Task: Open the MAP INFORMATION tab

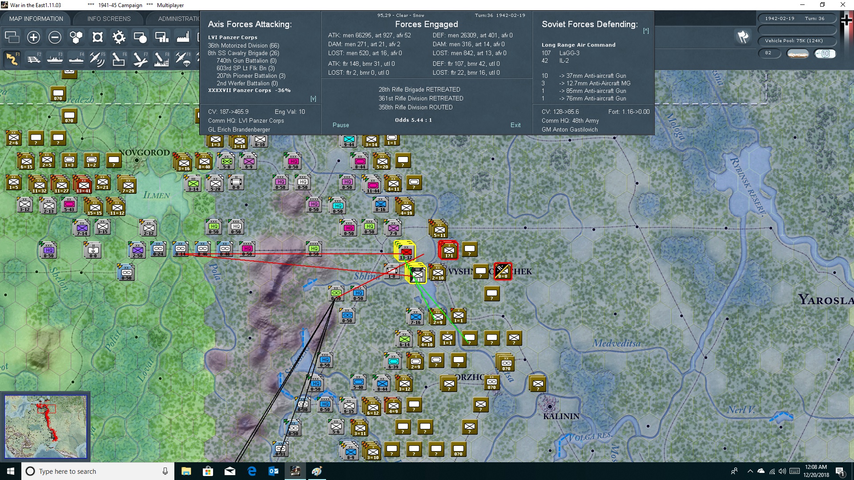Action: 36,19
